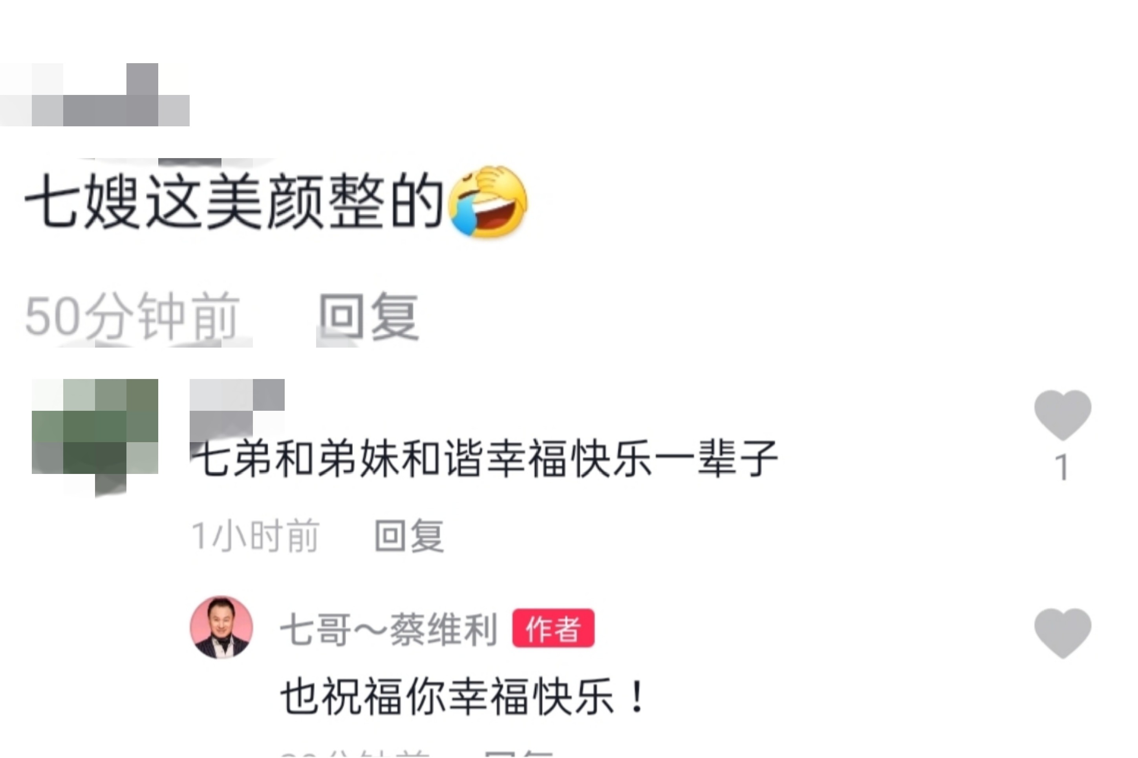Reply to the 七嫂这美颜整的 comment
Screen dimensions: 1138x758
click(368, 317)
